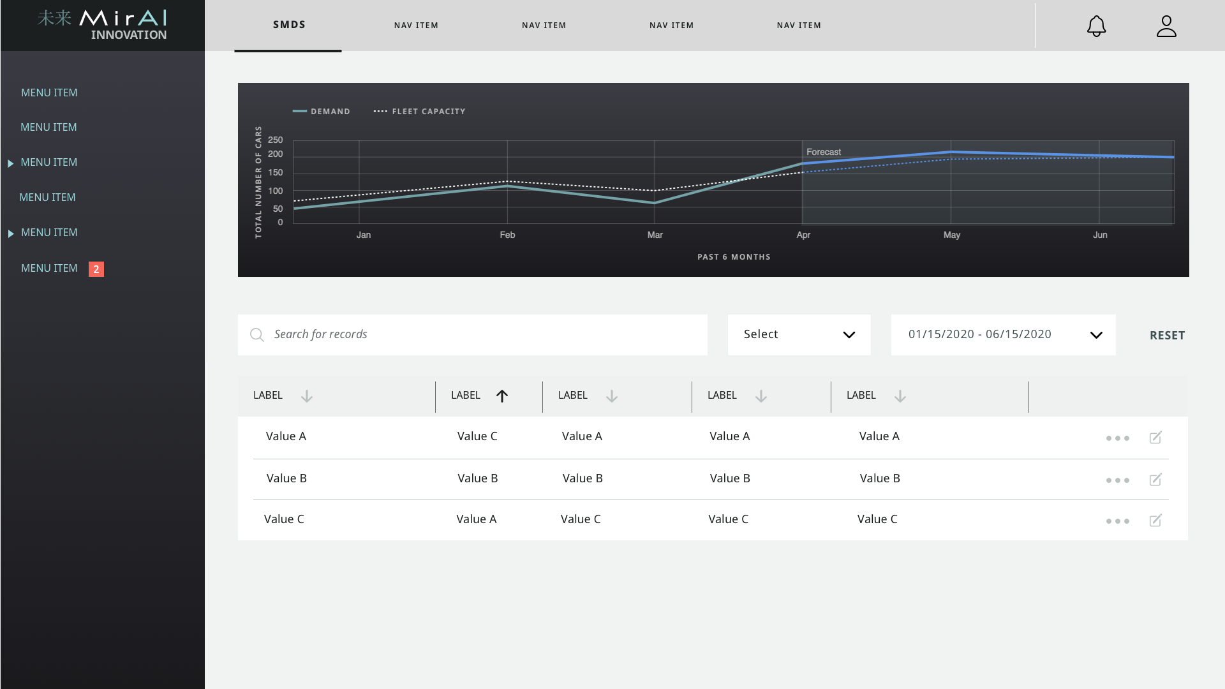Open the date range dropdown
Screen dimensions: 1225x689
(x=1003, y=335)
